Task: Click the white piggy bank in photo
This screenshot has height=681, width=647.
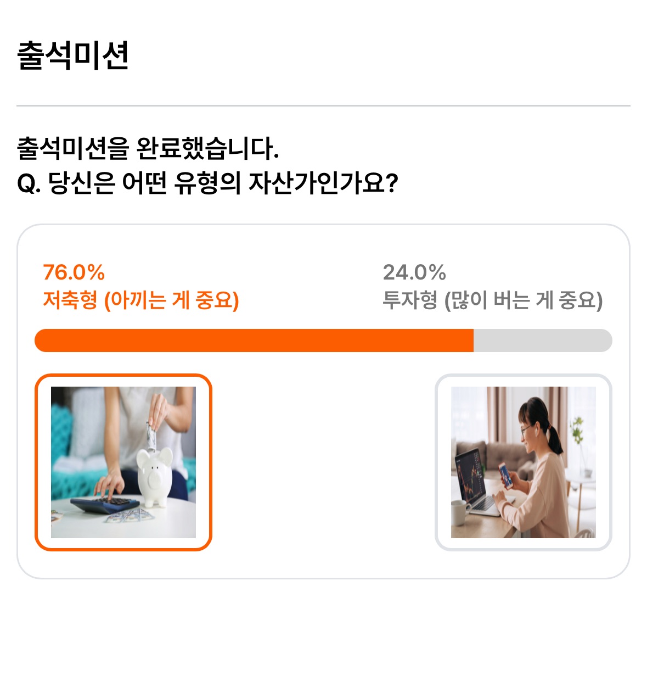Action: 155,477
